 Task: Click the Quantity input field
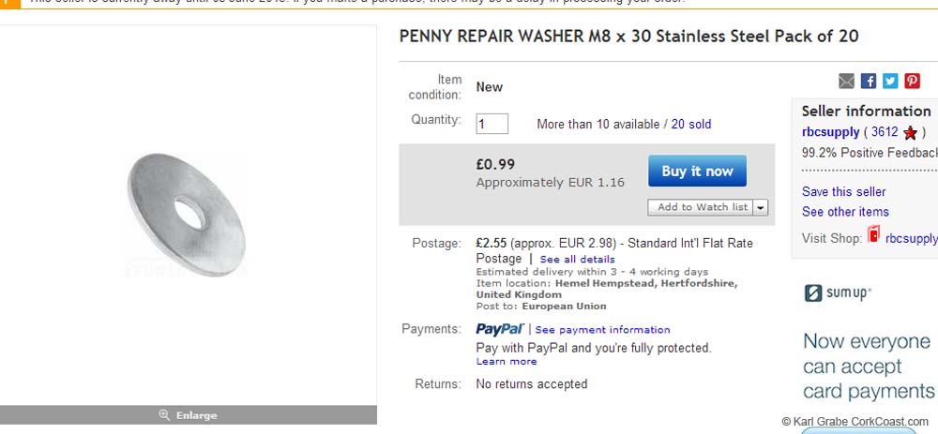click(492, 124)
